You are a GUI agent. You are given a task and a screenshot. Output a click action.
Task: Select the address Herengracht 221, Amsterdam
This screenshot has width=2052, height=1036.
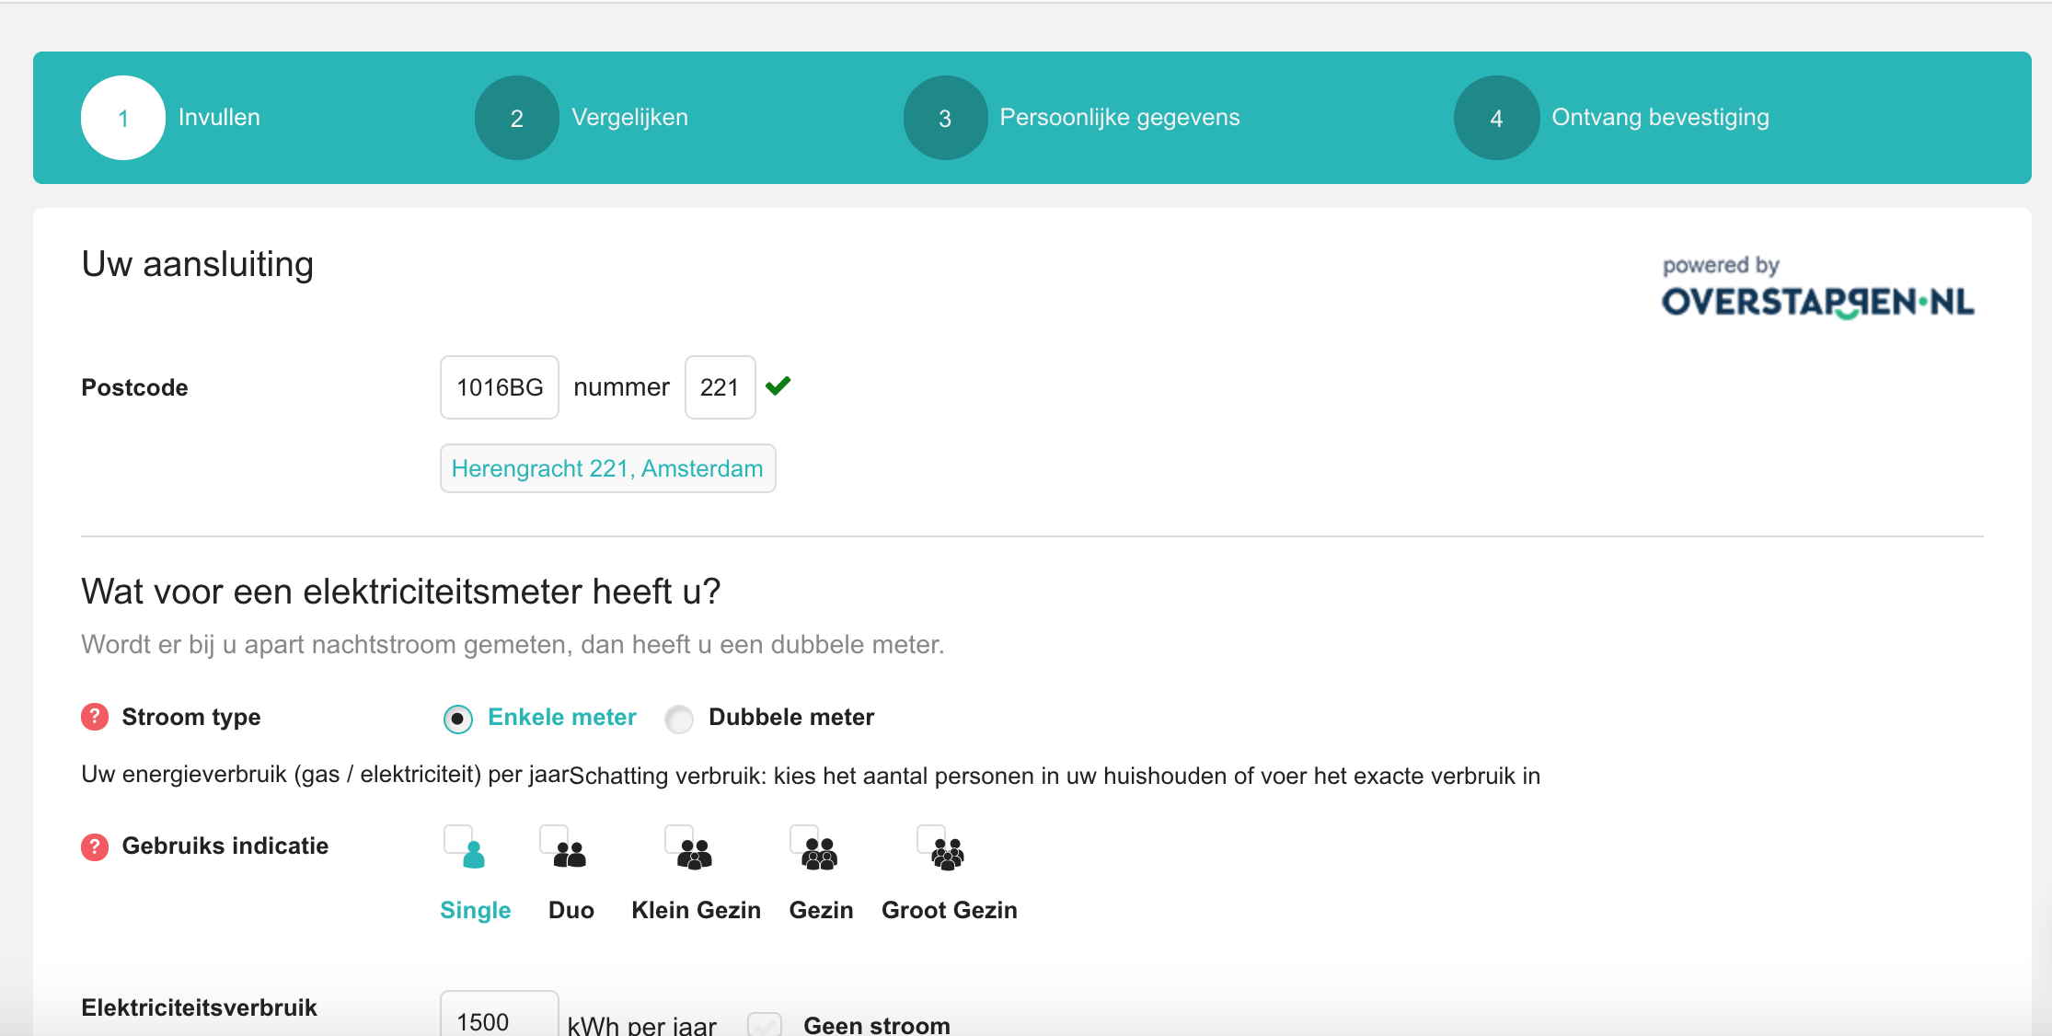pyautogui.click(x=607, y=468)
